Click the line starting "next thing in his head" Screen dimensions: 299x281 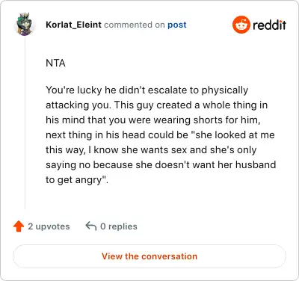pos(160,135)
